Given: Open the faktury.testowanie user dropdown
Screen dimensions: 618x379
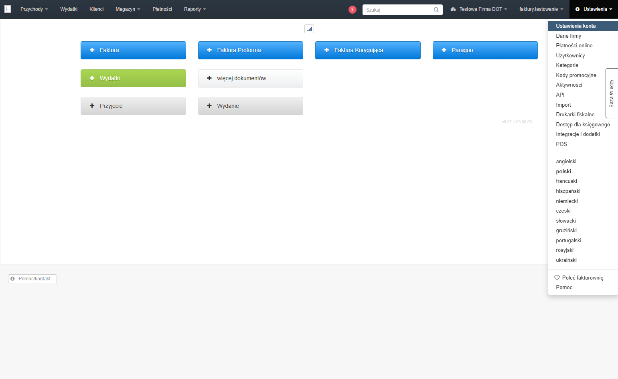Looking at the screenshot, I should (x=541, y=9).
